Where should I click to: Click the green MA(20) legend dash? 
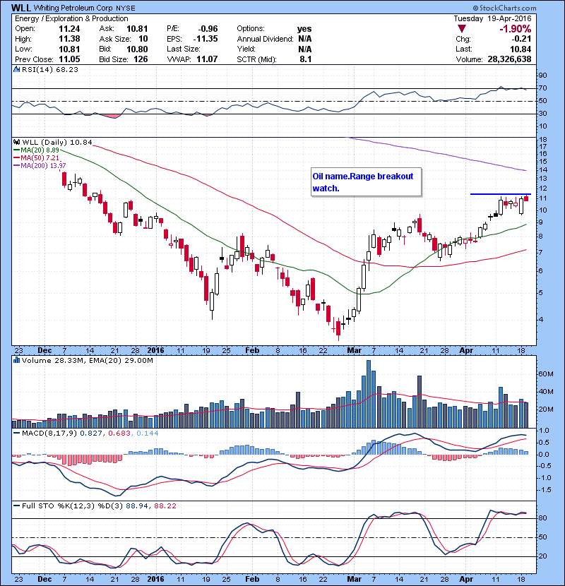pyautogui.click(x=16, y=150)
